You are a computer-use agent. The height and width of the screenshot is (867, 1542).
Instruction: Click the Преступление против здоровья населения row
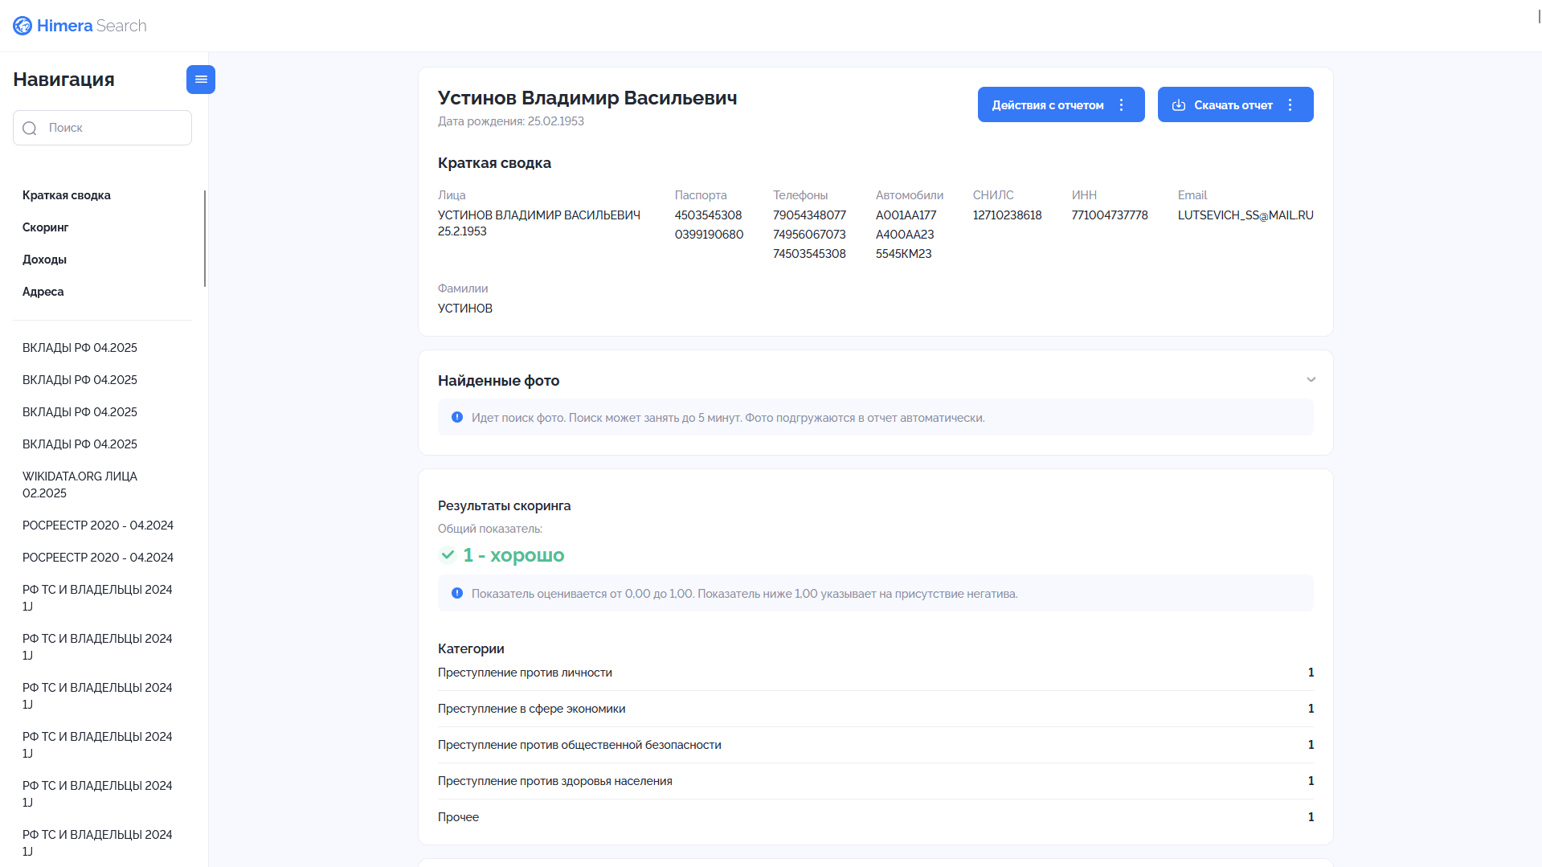(876, 781)
